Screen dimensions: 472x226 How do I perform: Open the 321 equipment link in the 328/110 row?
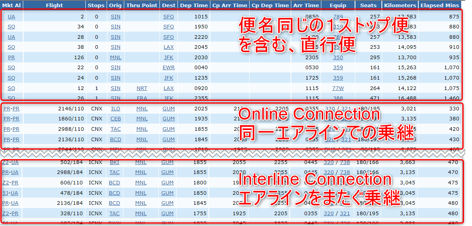point(345,213)
